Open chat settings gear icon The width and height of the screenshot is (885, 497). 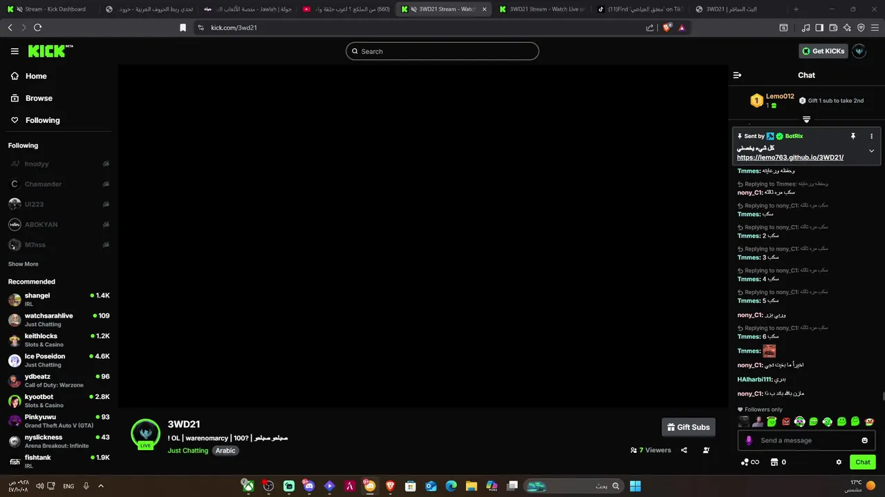[x=839, y=462]
